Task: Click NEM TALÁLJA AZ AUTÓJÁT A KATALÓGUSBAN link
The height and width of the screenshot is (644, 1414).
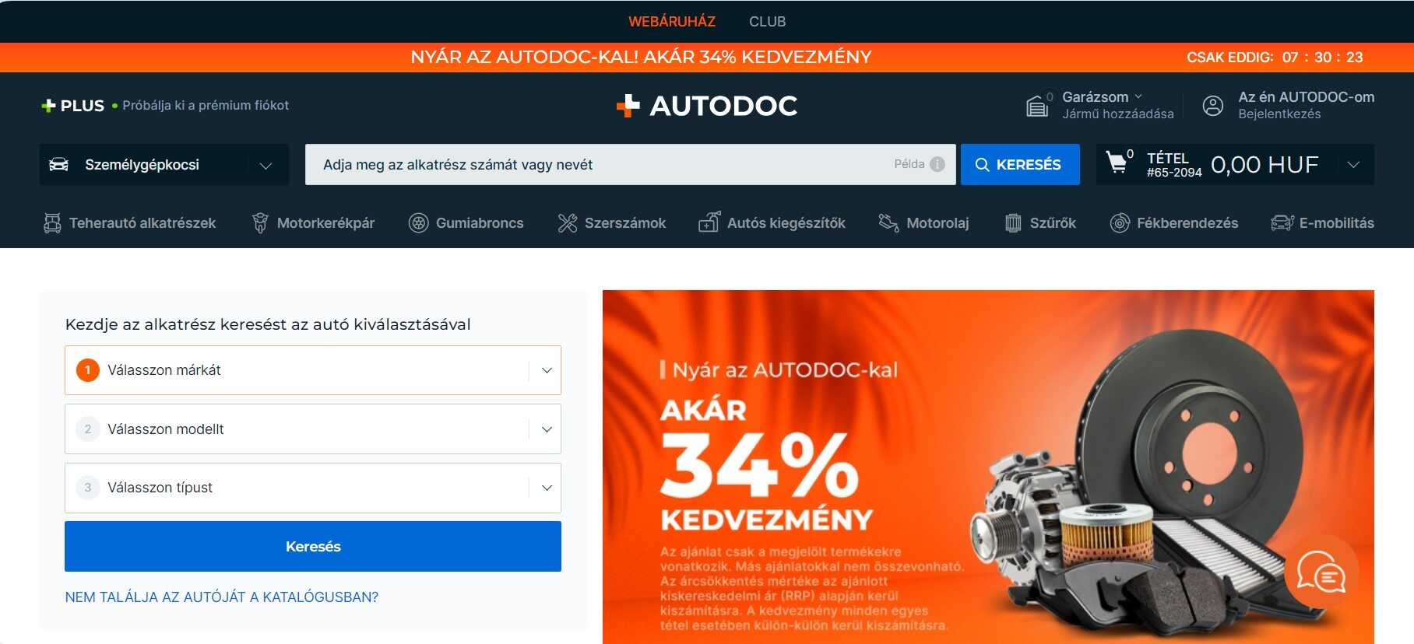Action: (222, 597)
